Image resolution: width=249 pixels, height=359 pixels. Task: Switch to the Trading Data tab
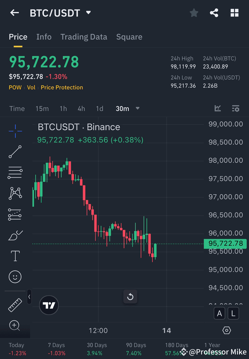[84, 37]
